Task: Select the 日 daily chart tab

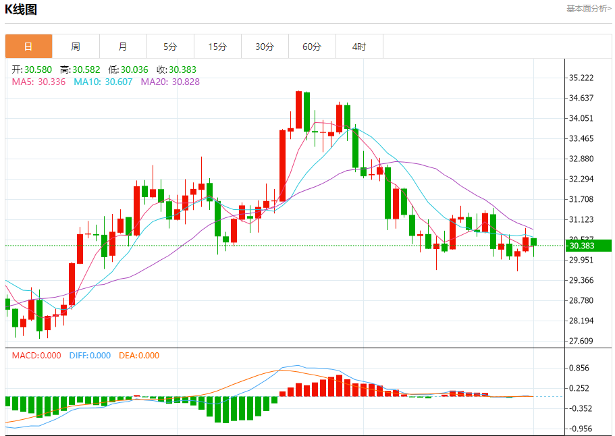Action: [x=28, y=47]
